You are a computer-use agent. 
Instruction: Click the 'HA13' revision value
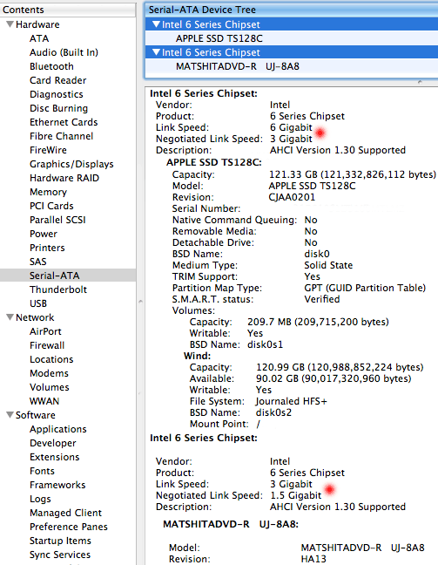[x=313, y=559]
